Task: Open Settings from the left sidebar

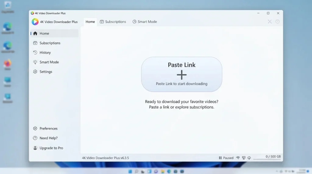Action: (55, 72)
